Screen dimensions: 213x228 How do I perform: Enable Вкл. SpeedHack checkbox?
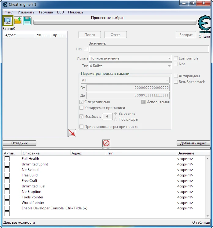(176, 82)
